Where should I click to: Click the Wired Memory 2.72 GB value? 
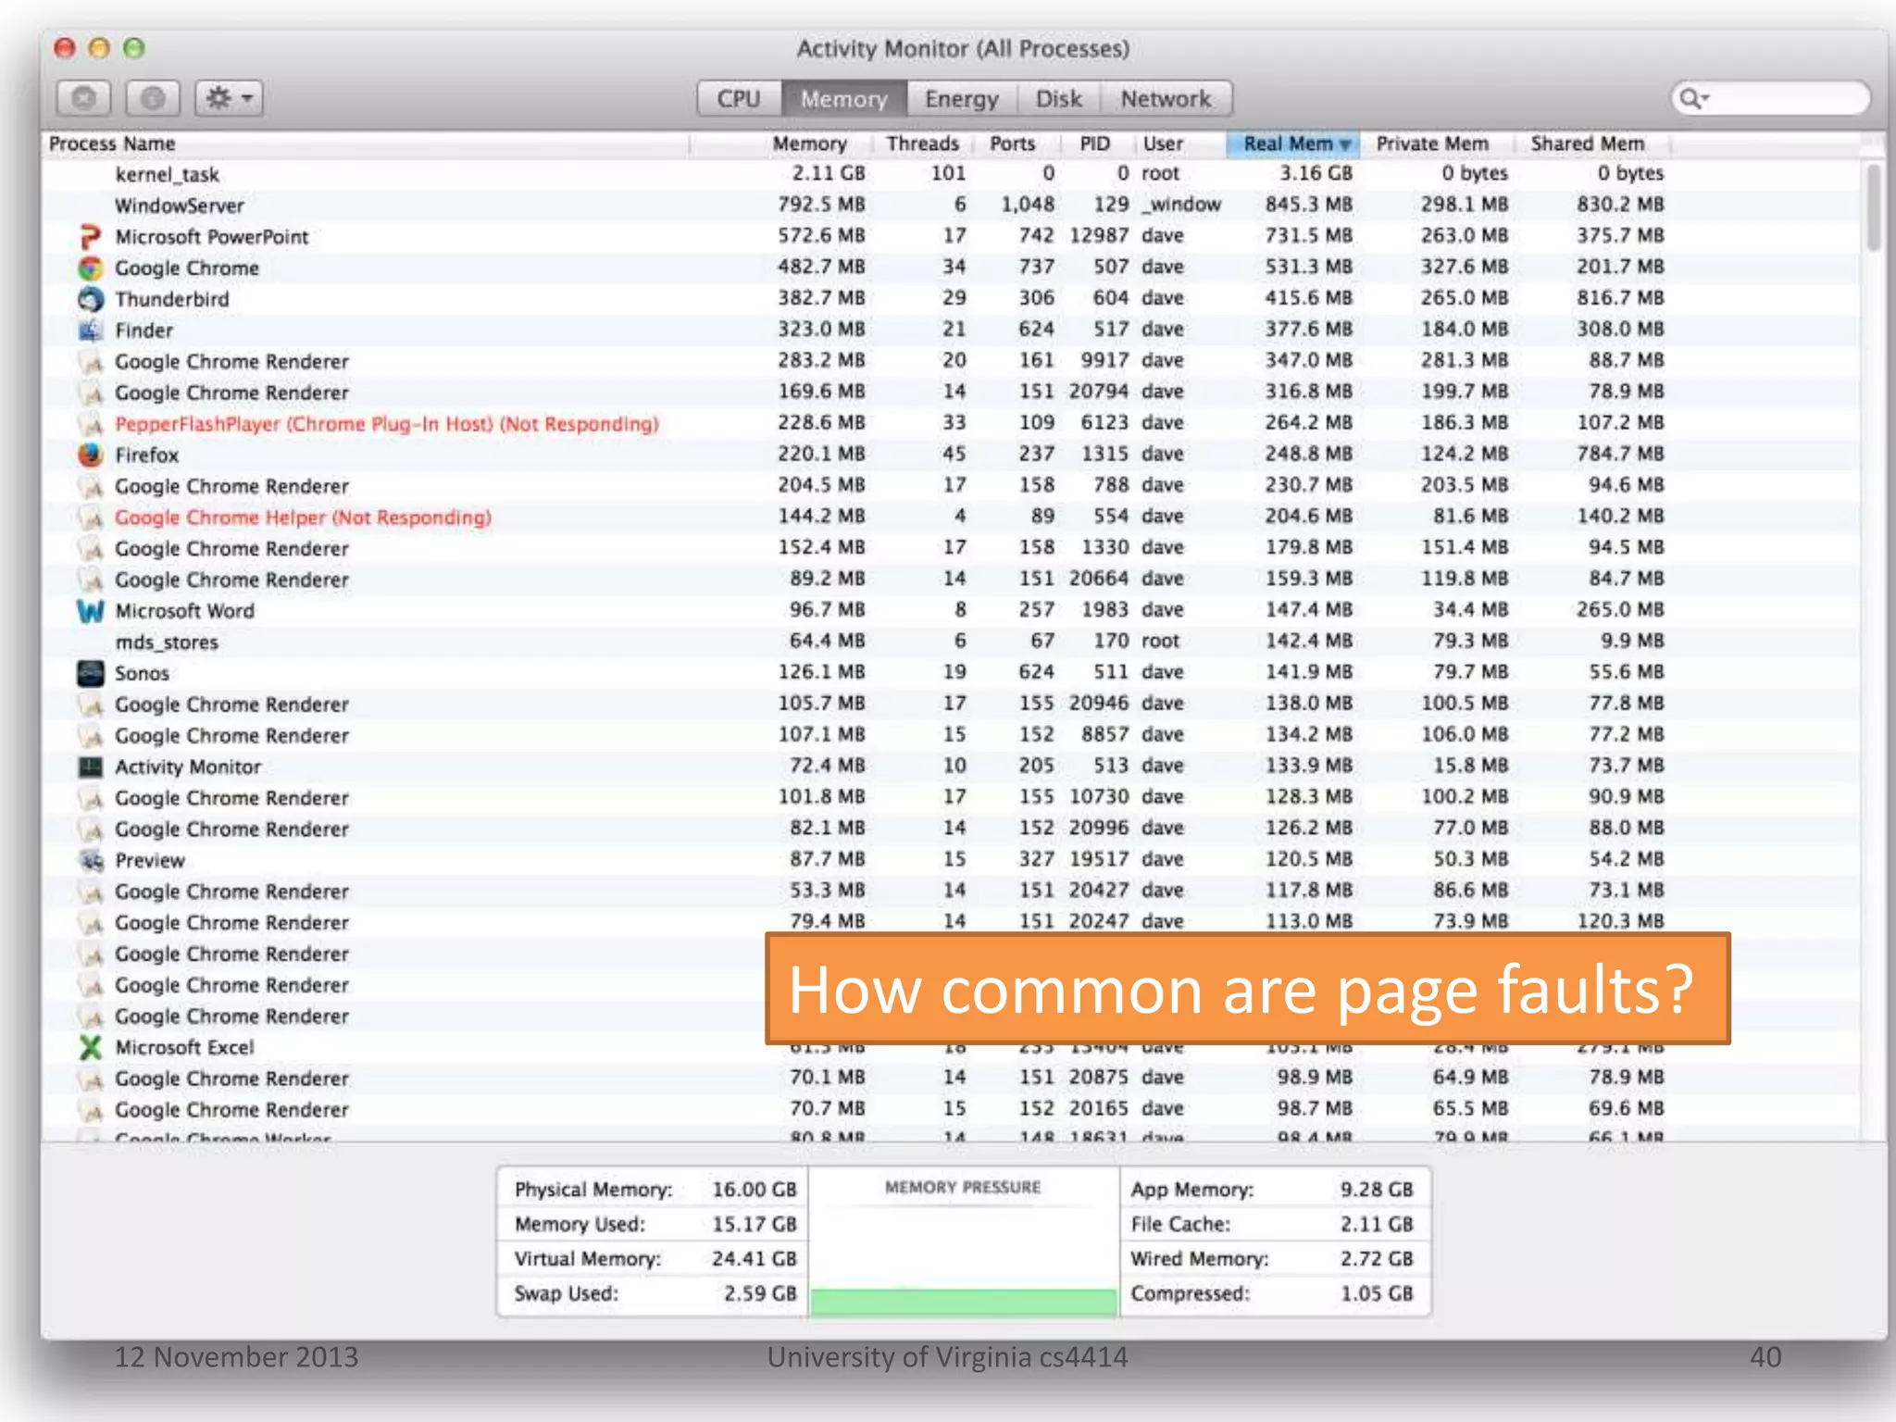(1377, 1259)
